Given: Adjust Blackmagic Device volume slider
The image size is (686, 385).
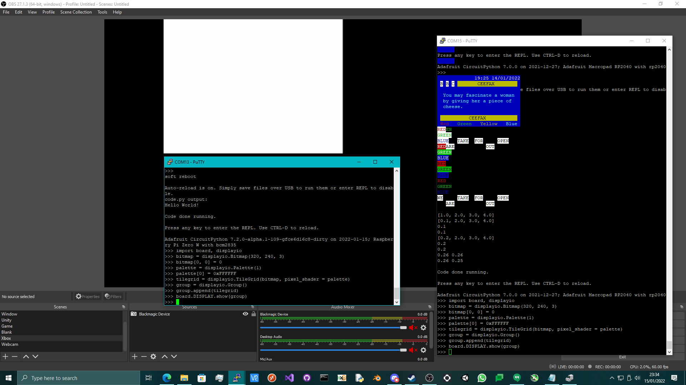Looking at the screenshot, I should tap(333, 328).
